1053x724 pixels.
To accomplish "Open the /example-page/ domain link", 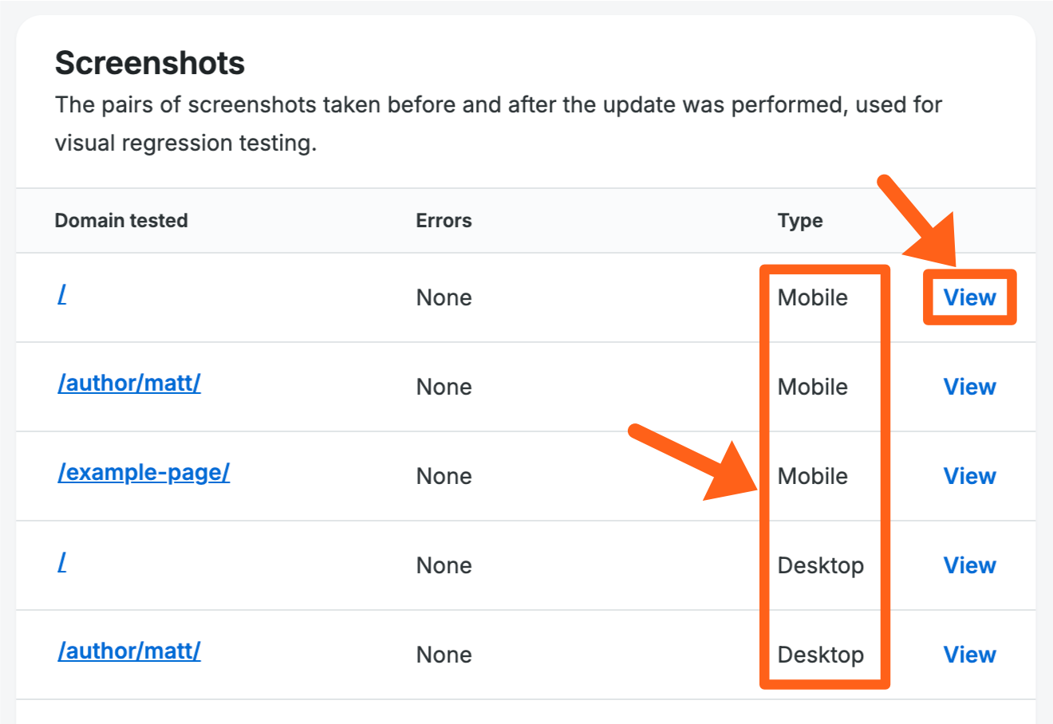I will coord(144,473).
